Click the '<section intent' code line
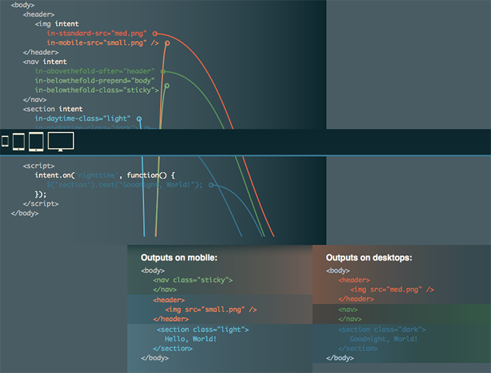 tap(53, 109)
